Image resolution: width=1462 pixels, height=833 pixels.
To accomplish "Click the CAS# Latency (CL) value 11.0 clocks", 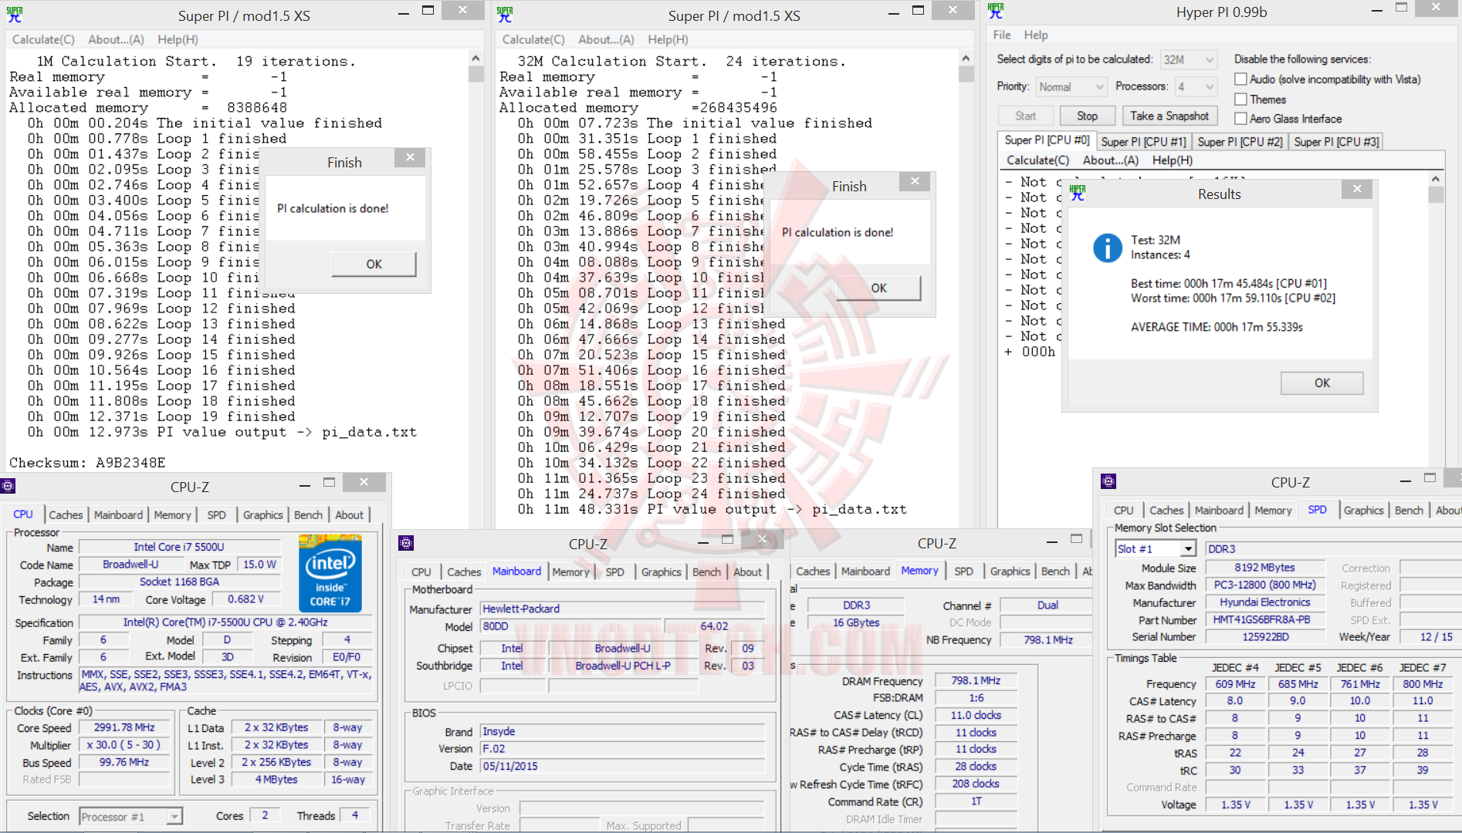I will click(976, 716).
